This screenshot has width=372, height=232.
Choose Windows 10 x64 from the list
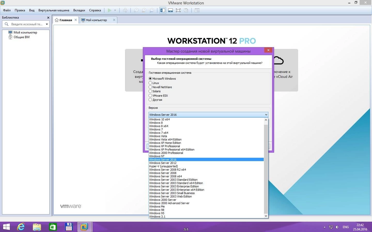pyautogui.click(x=206, y=119)
